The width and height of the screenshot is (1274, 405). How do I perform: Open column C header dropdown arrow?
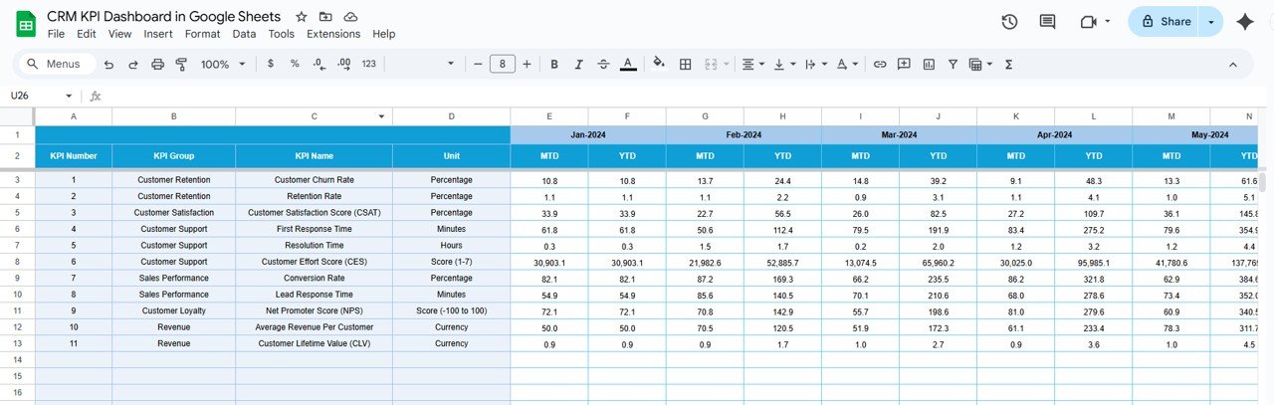click(x=383, y=116)
